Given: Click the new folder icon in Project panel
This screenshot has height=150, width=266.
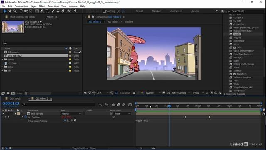Looking at the screenshot, I should [8, 93].
